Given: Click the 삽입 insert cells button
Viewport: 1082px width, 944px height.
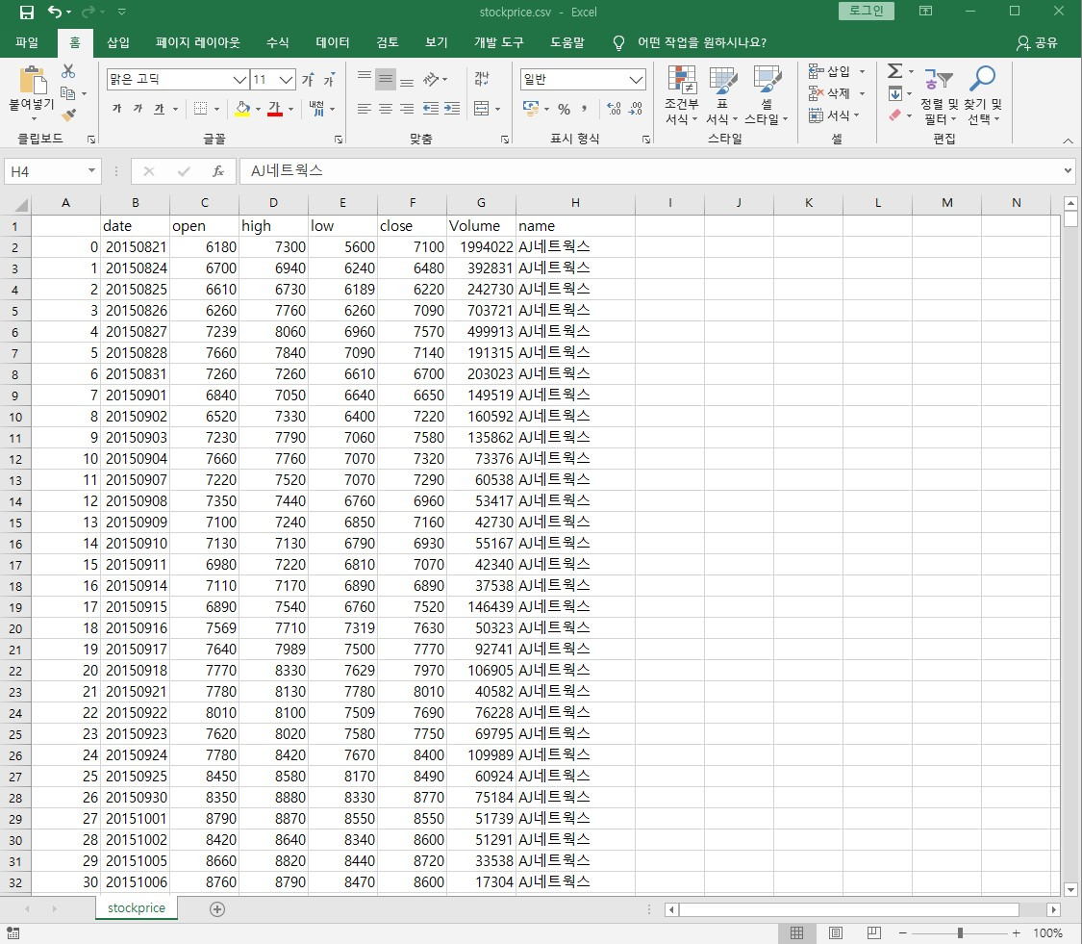Looking at the screenshot, I should [x=837, y=71].
